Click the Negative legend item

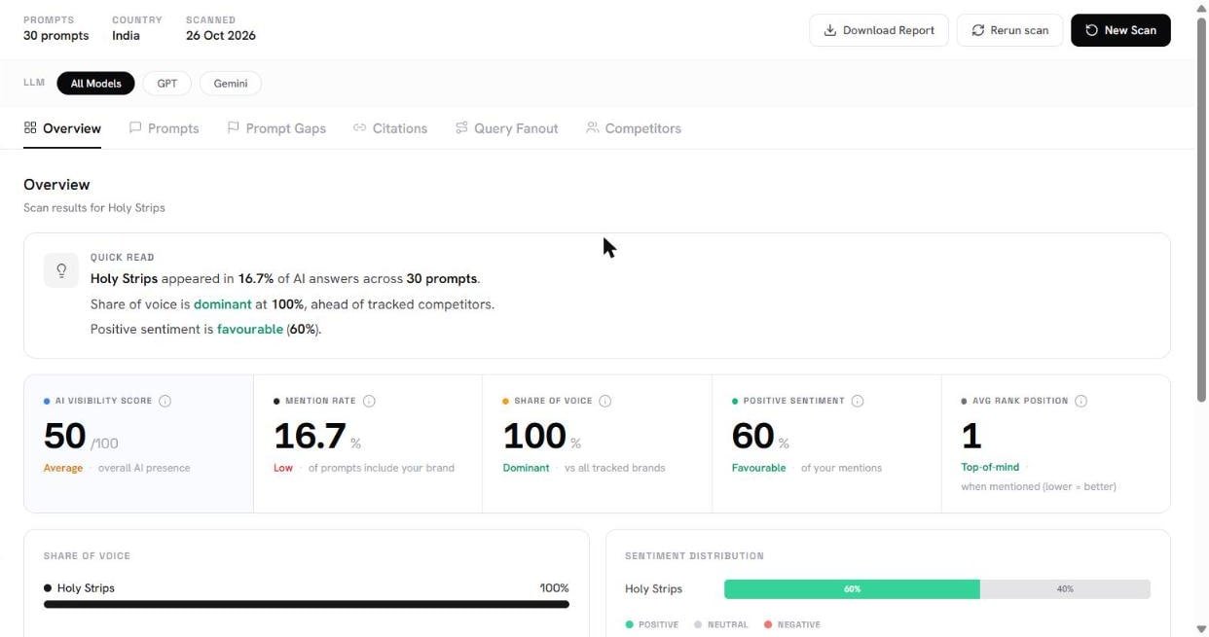coord(792,624)
